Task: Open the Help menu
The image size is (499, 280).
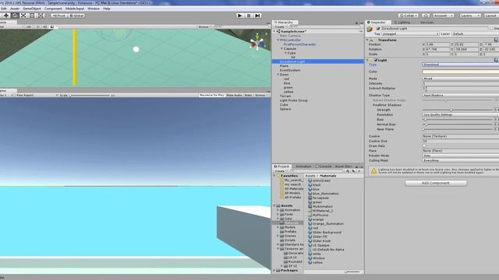Action: 107,9
